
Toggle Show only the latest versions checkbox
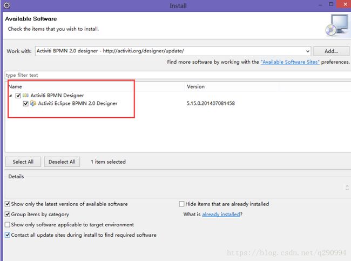coord(8,204)
